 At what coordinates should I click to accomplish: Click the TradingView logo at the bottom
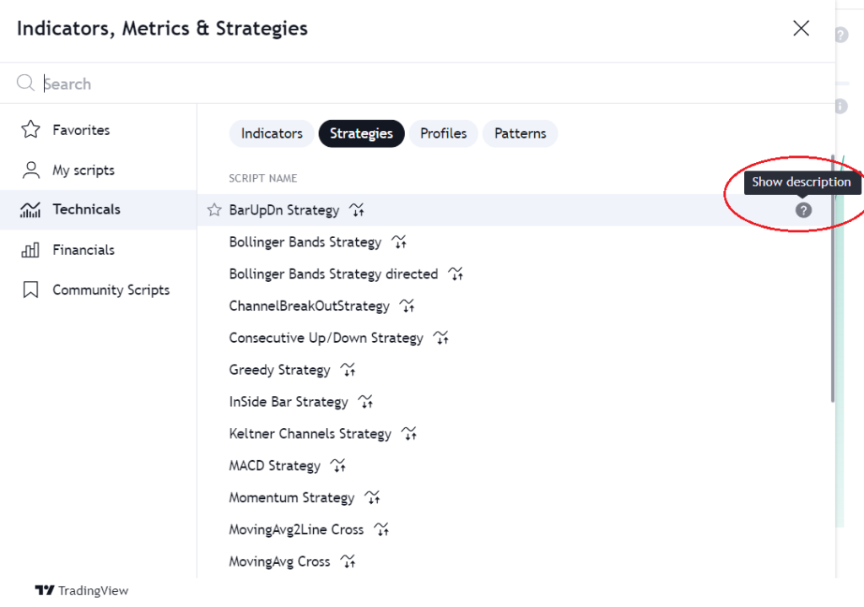point(82,590)
